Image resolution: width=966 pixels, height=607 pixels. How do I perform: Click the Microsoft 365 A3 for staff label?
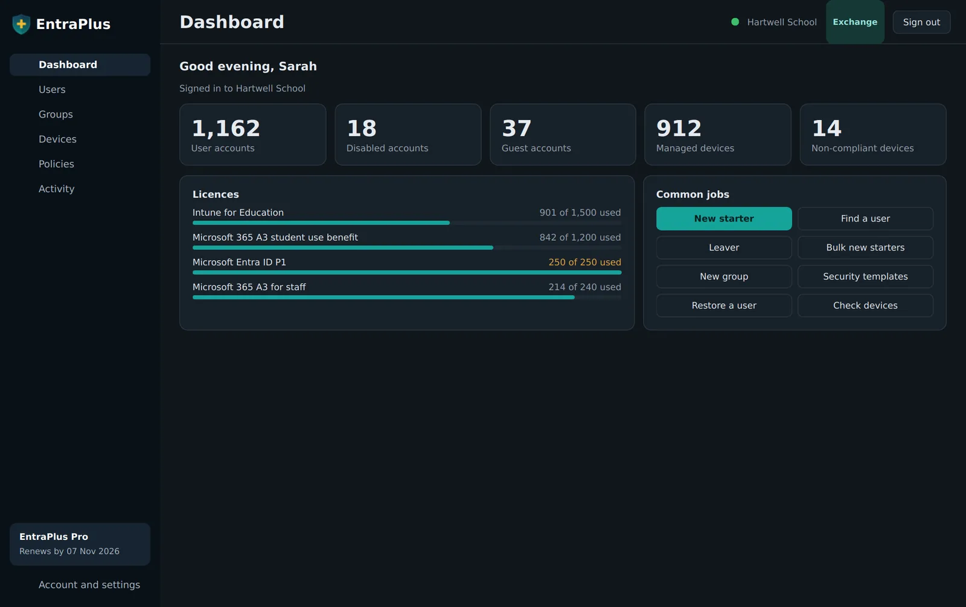(249, 287)
